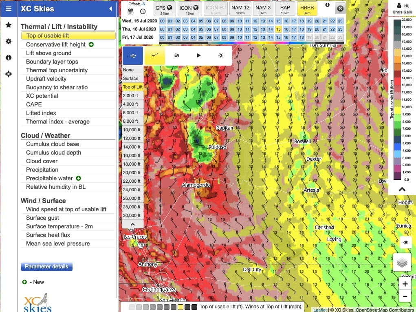Select Updraft velocity parameter
The image size is (416, 312).
[x=68, y=79]
